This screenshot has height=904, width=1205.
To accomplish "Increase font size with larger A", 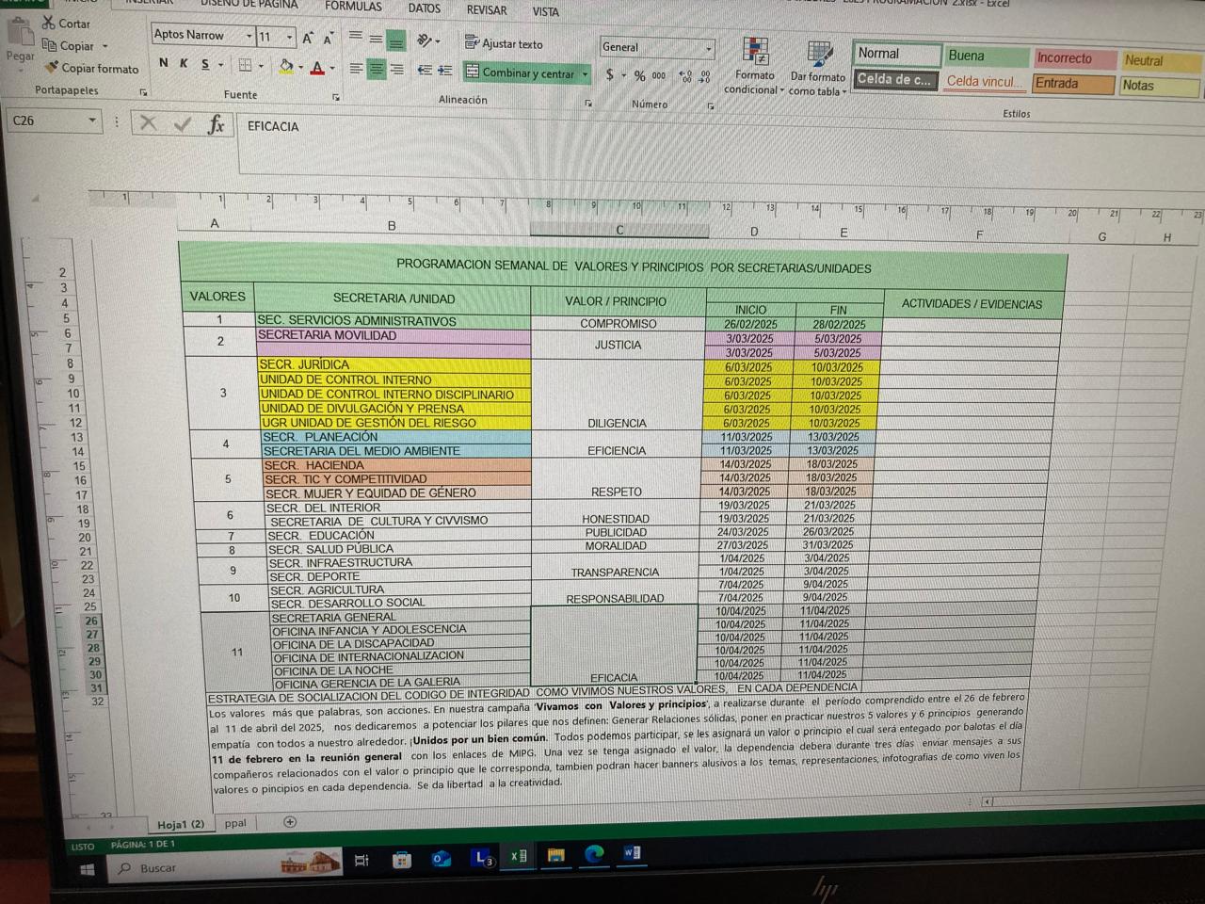I will pos(307,39).
